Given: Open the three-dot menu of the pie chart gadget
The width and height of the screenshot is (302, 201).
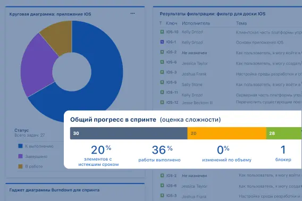Looking at the screenshot, I should (132, 13).
